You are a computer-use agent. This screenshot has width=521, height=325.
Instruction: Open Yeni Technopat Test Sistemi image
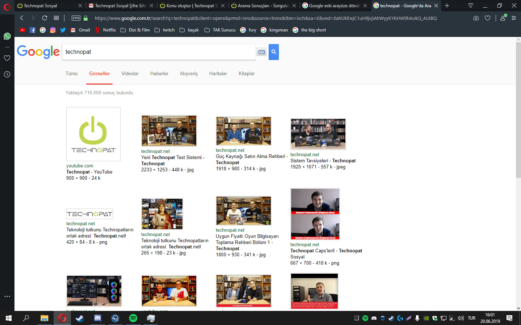click(169, 131)
